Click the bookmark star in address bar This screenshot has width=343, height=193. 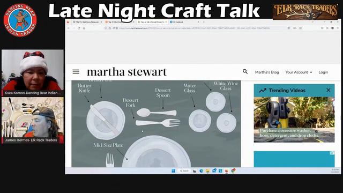point(301,28)
